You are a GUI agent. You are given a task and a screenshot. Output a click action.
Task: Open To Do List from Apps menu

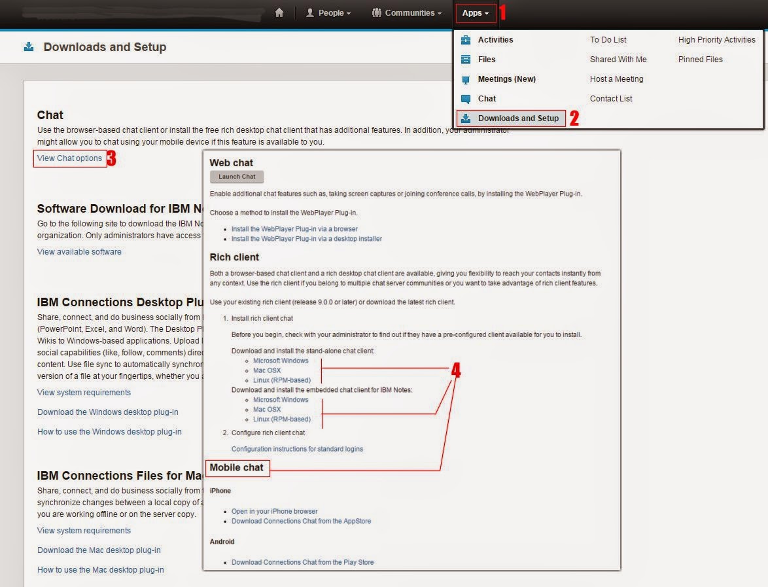pyautogui.click(x=608, y=40)
